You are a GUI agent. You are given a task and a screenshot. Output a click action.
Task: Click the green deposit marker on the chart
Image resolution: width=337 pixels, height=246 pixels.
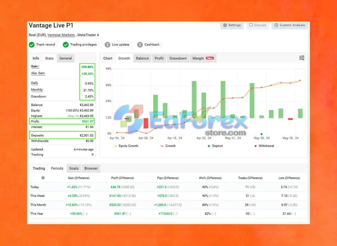[x=261, y=134]
